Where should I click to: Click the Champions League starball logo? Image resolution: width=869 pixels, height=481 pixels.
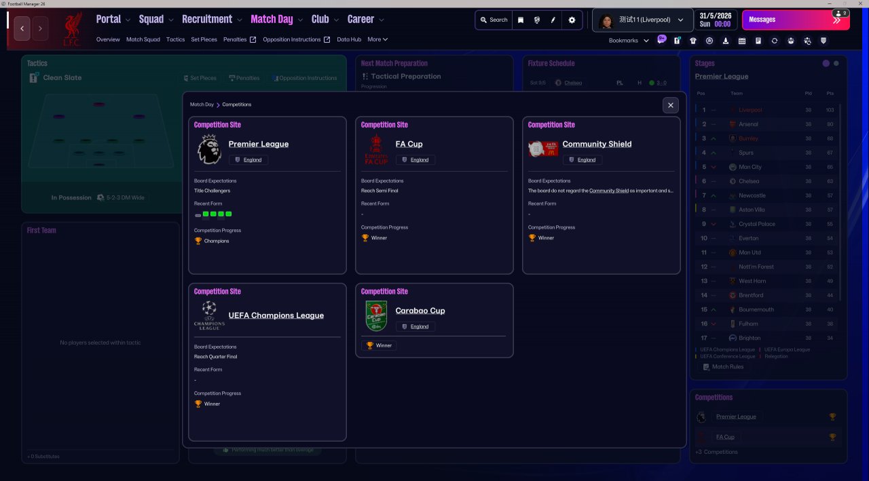[209, 315]
